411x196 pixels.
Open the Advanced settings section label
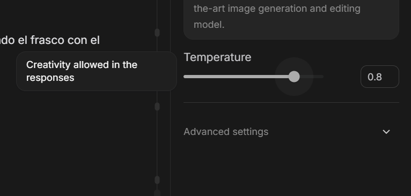(x=226, y=132)
